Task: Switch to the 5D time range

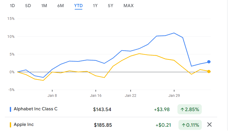Action: point(28,6)
